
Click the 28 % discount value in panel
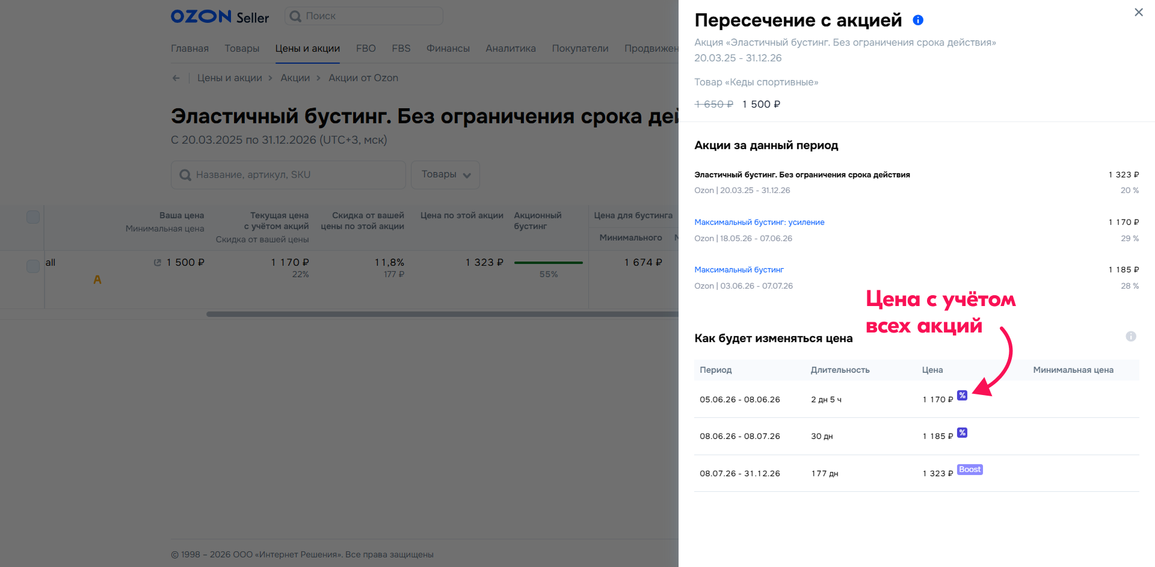point(1130,286)
